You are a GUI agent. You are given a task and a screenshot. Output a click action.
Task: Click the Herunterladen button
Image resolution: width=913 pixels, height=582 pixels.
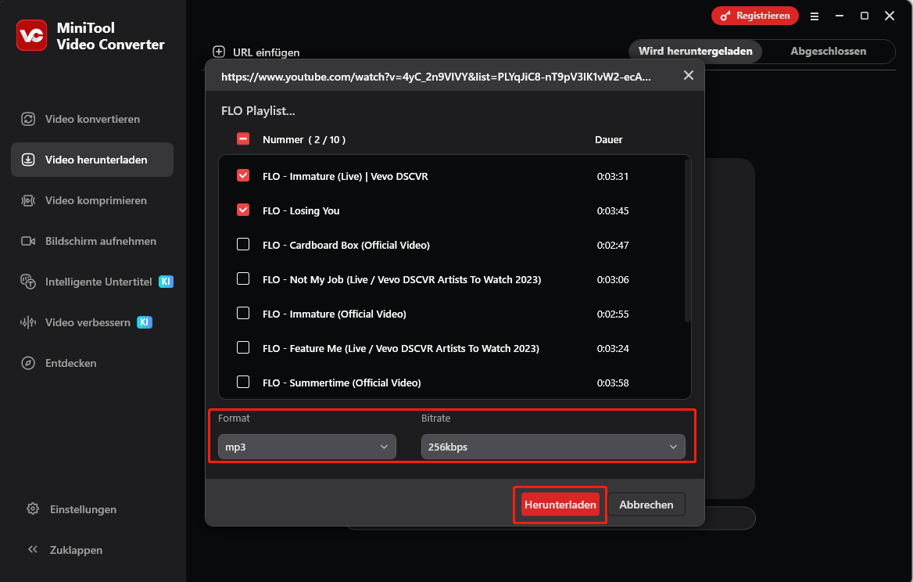click(560, 505)
